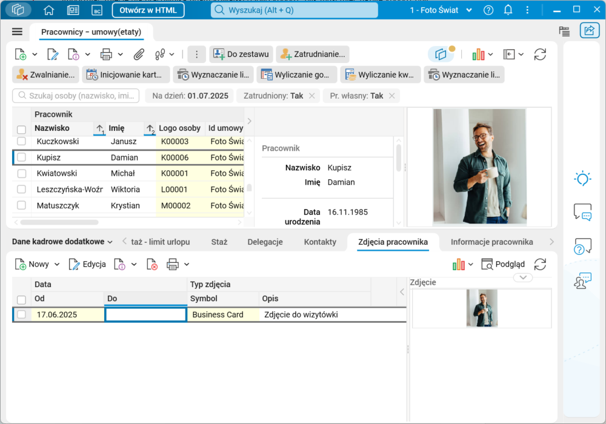The height and width of the screenshot is (424, 606).
Task: Click the footprints trace icon
Action: [x=160, y=55]
